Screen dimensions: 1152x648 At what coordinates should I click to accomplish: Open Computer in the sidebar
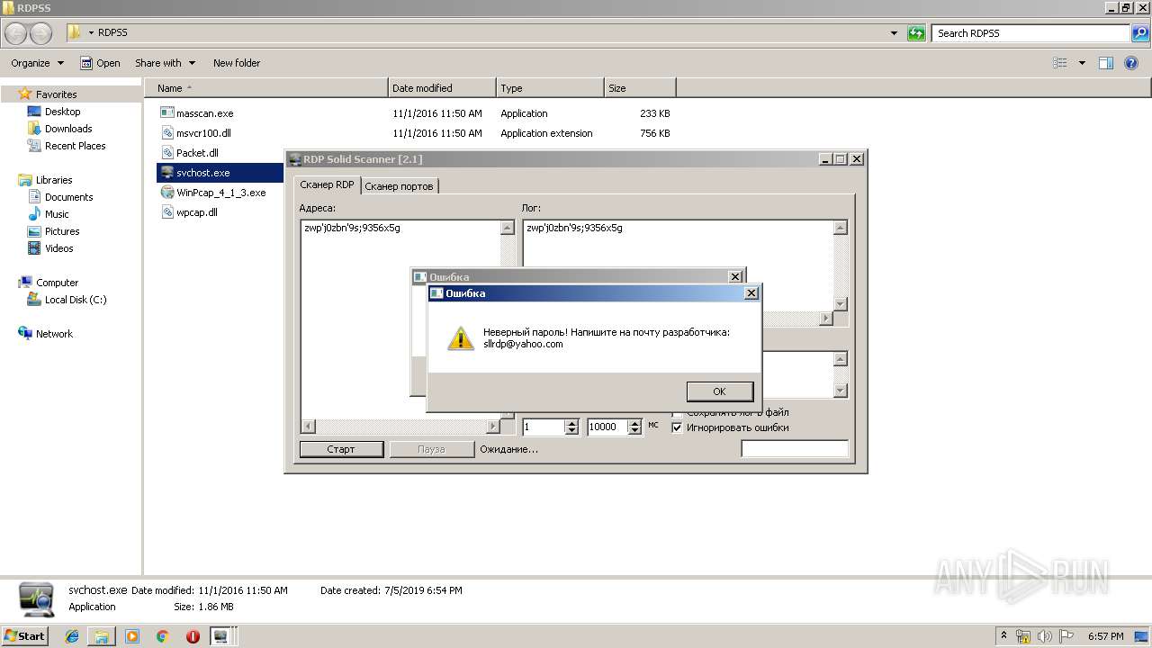click(x=57, y=283)
